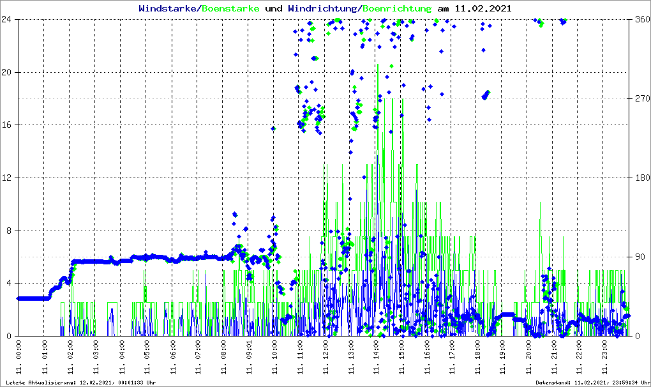The width and height of the screenshot is (651, 387).
Task: Click the time label '11. 04:00'
Action: [121, 357]
